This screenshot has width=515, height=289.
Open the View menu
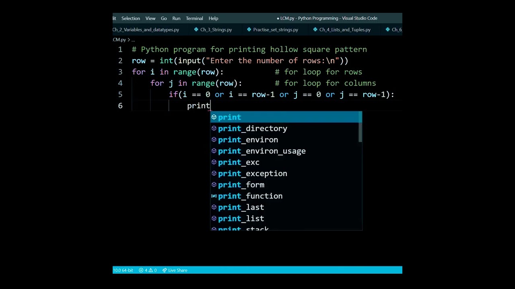coord(150,18)
